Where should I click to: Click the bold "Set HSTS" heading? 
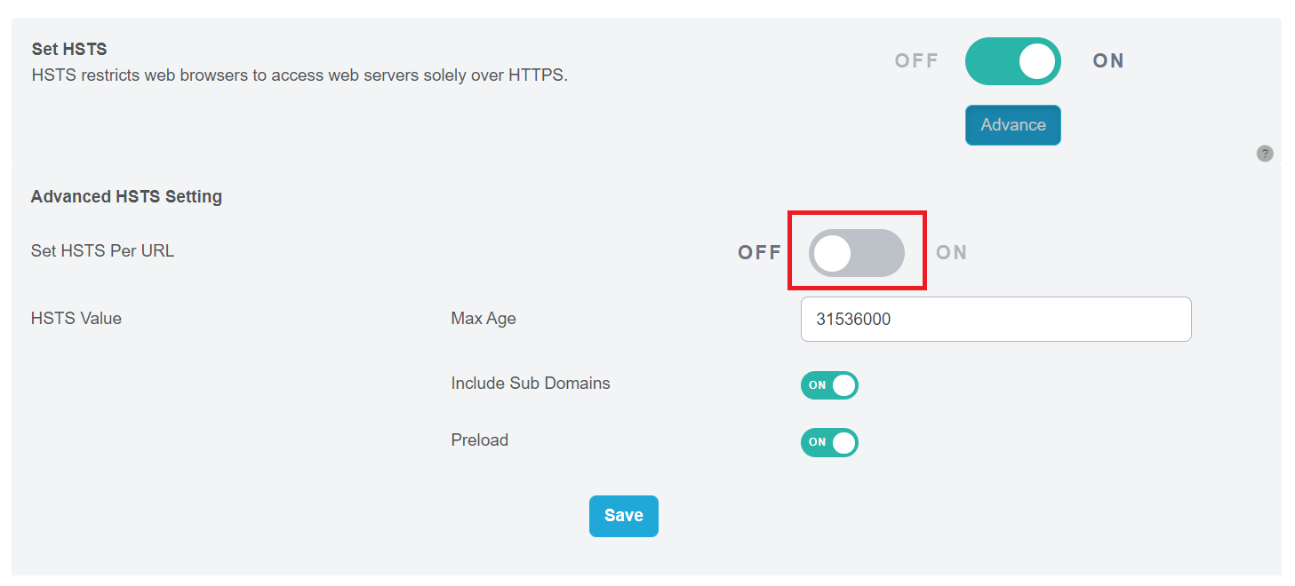point(69,50)
